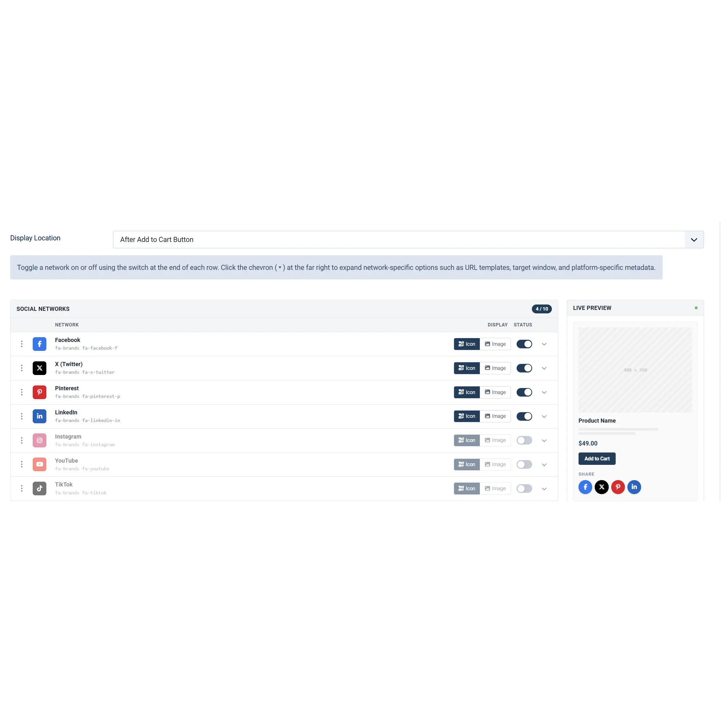Click the Product Name text in preview
The height and width of the screenshot is (723, 723).
pos(597,421)
